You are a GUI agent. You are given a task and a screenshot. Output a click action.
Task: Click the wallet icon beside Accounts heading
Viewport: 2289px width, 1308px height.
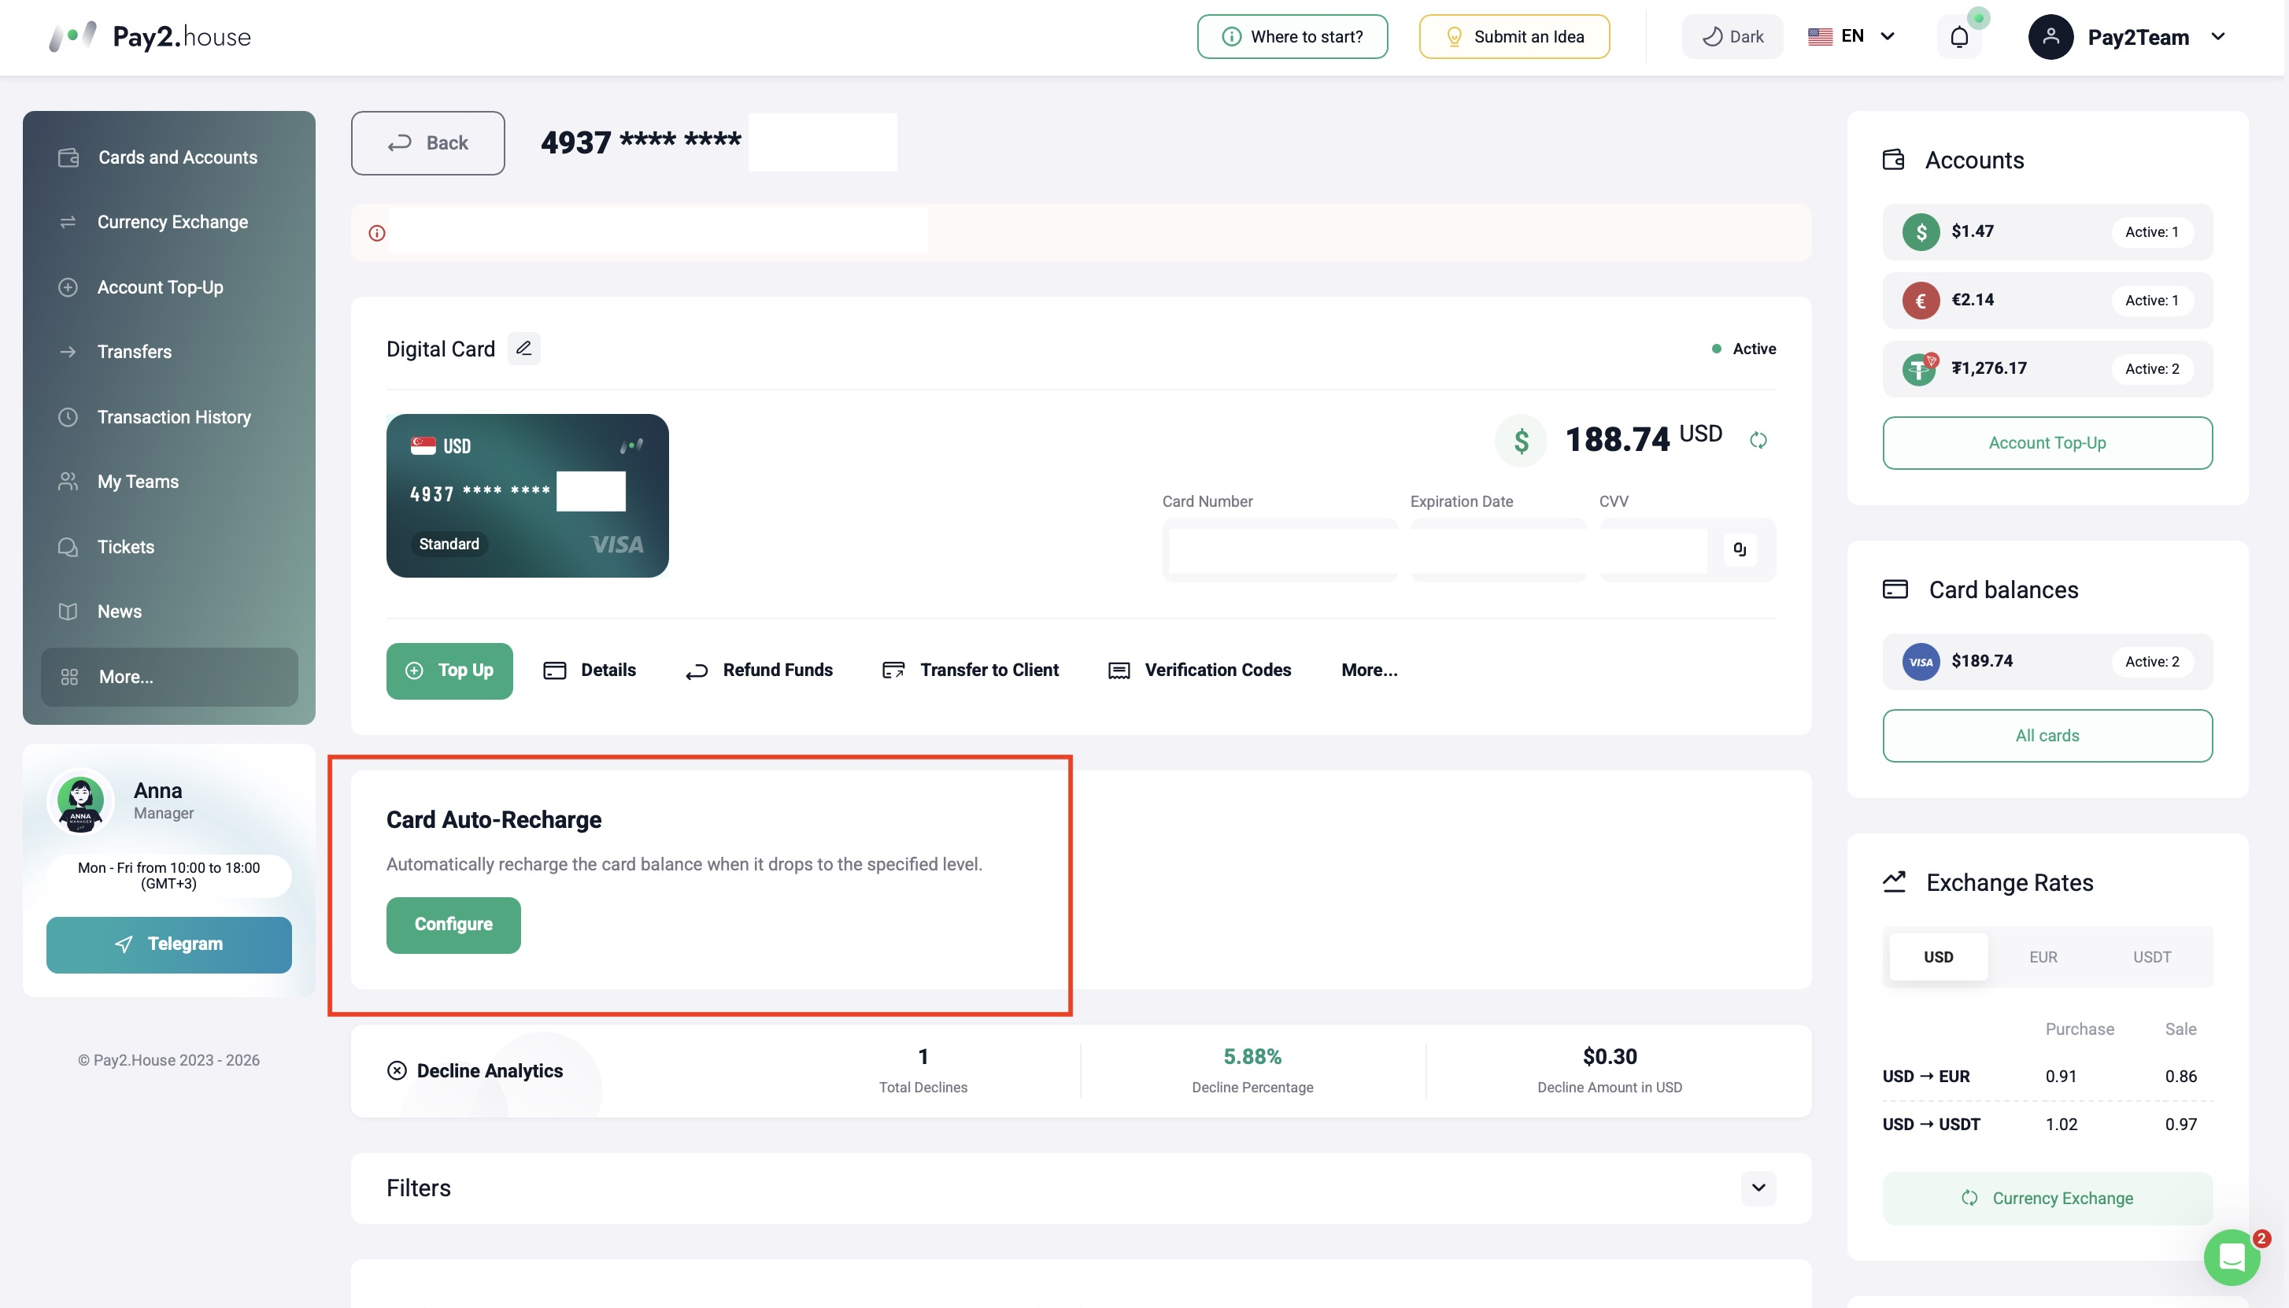(1894, 160)
